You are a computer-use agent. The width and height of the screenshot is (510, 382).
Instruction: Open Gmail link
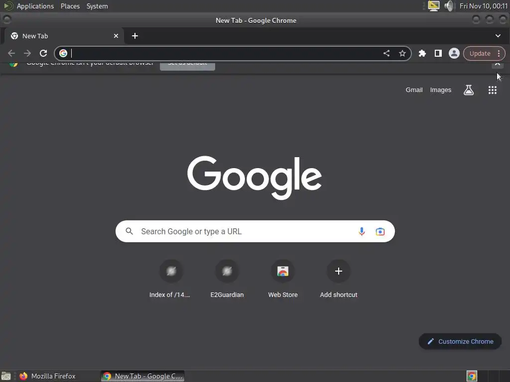coord(414,90)
